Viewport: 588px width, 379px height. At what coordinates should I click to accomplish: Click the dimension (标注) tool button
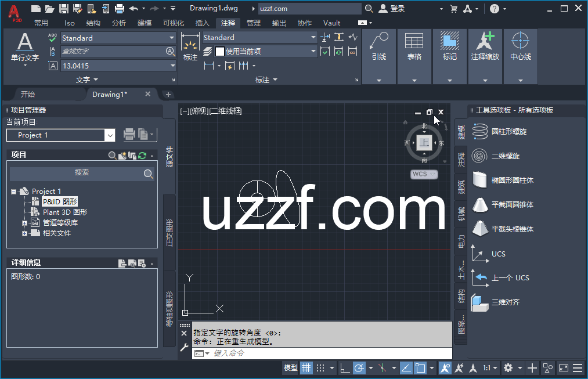[190, 47]
